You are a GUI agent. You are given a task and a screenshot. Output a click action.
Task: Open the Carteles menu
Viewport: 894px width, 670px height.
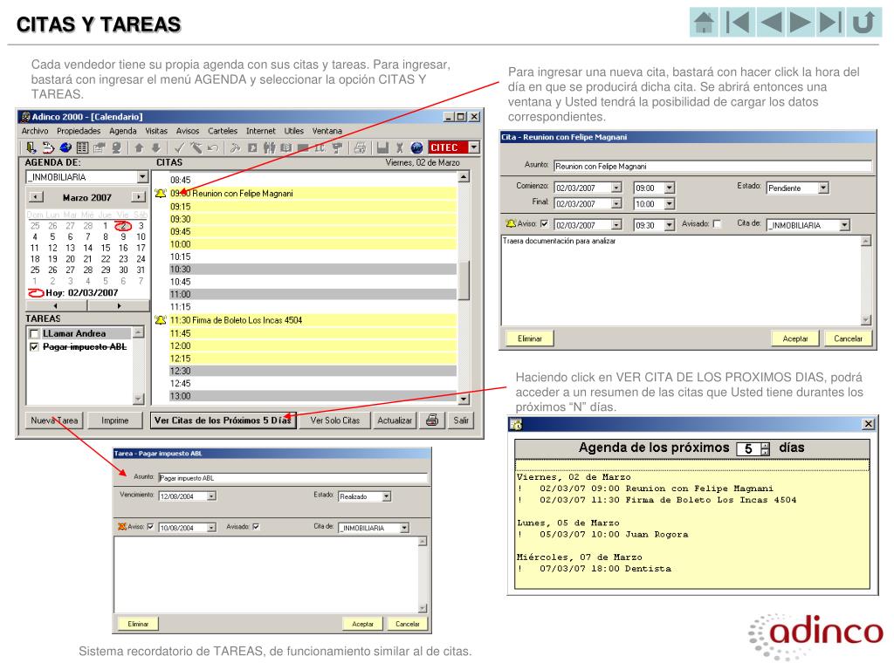pyautogui.click(x=223, y=131)
